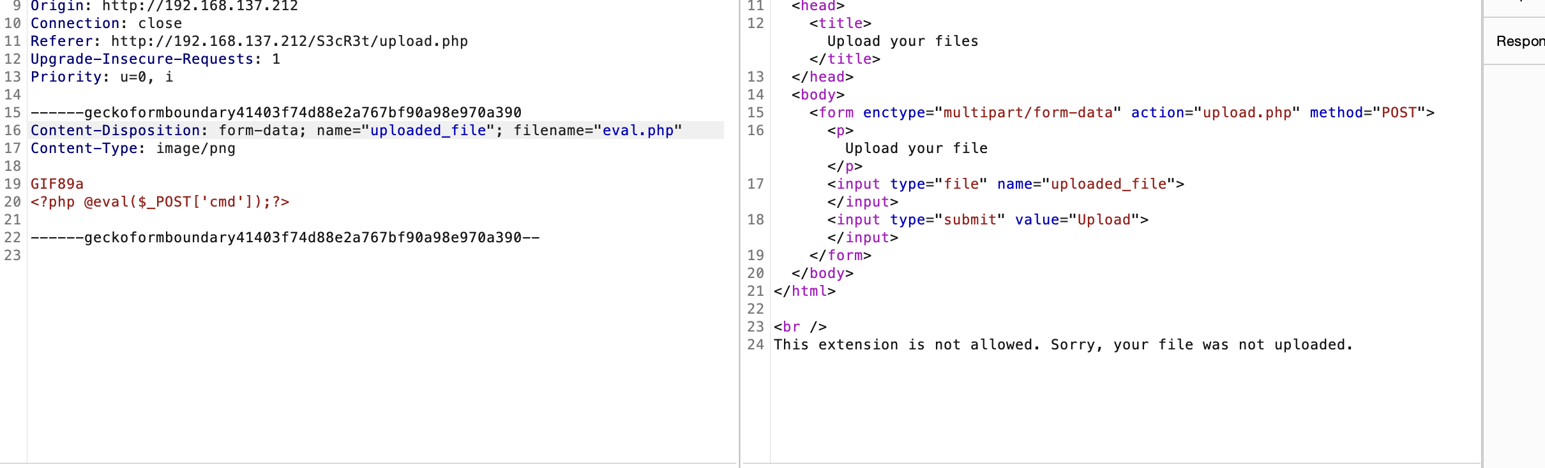Click the filename value 'eval.php'
Screen dimensions: 1545x468
pyautogui.click(x=638, y=131)
